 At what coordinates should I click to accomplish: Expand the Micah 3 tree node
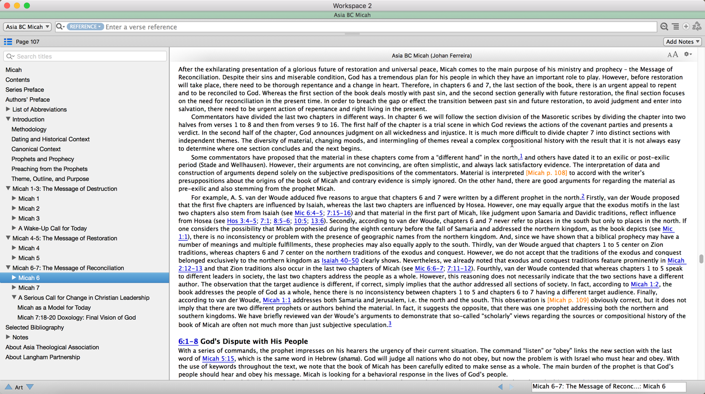click(x=14, y=219)
